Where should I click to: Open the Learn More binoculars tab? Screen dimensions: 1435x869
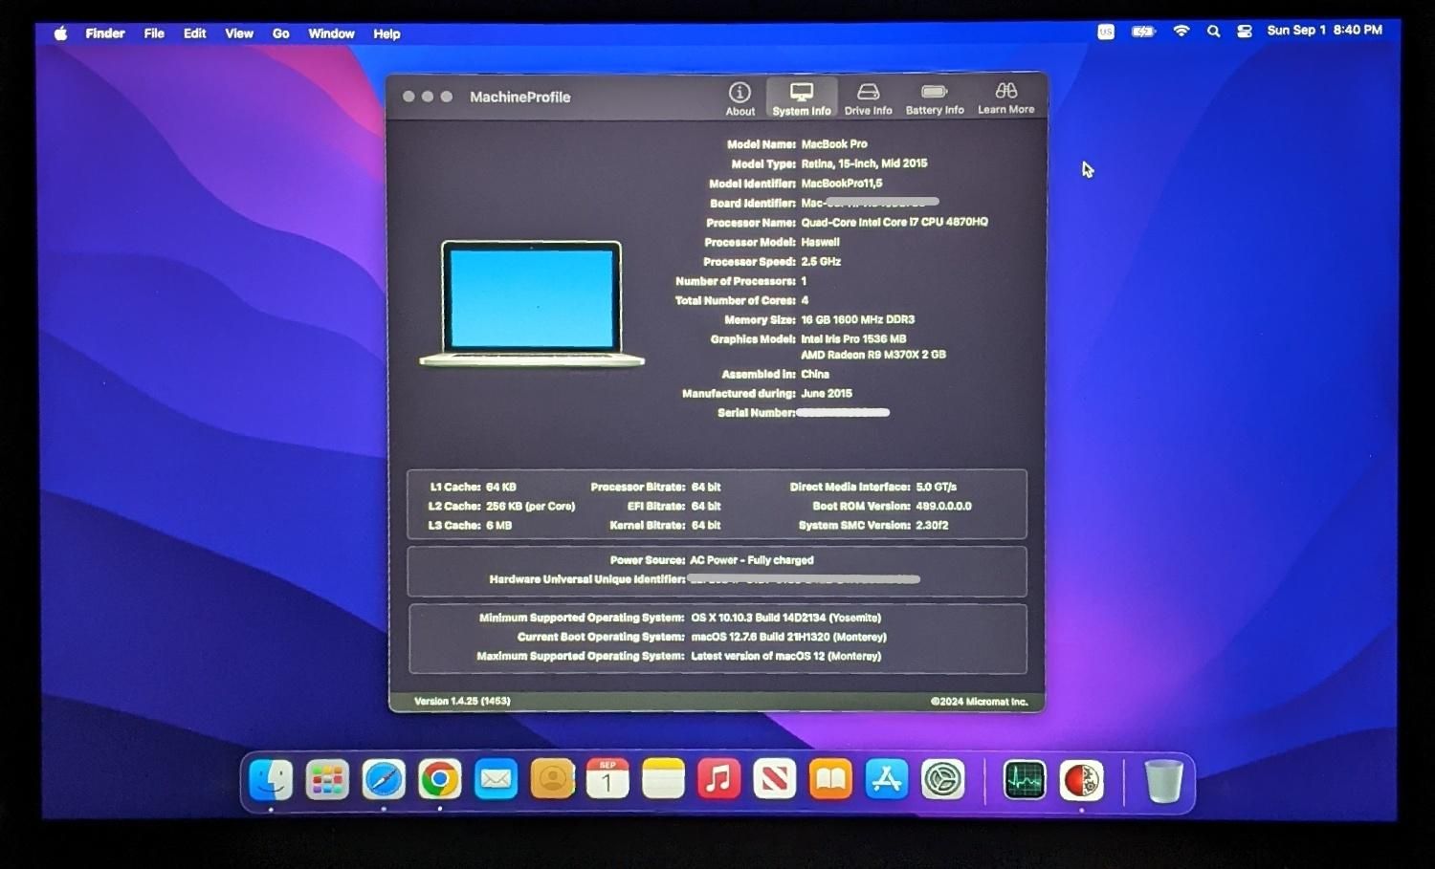(x=1005, y=98)
